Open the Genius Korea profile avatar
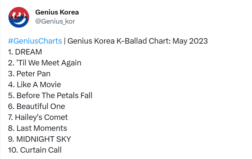252x159 pixels. (19, 17)
